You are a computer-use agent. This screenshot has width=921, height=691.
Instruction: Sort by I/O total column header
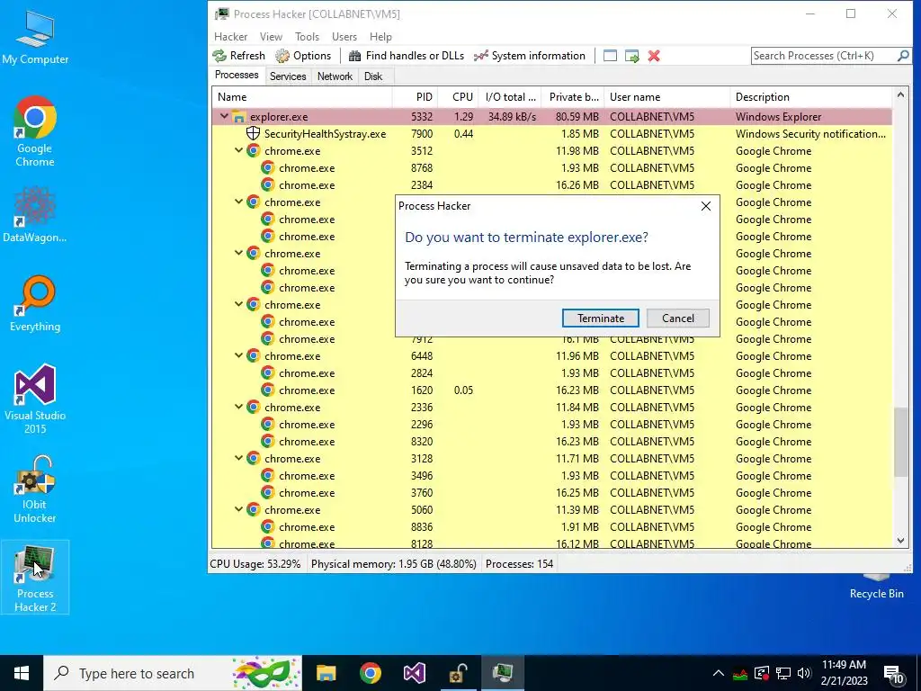click(x=510, y=97)
